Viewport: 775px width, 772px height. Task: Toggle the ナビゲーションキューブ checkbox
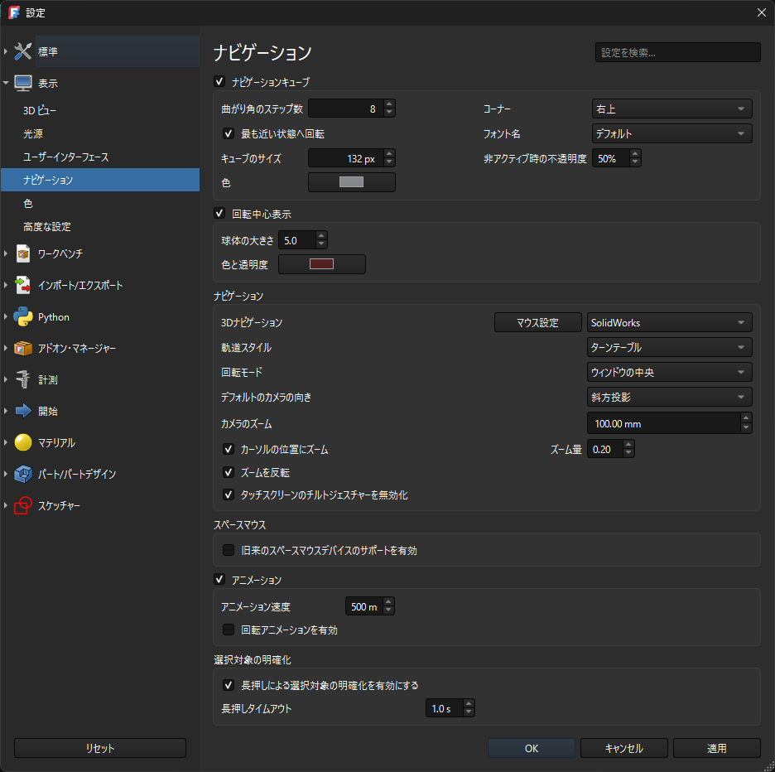click(x=219, y=81)
